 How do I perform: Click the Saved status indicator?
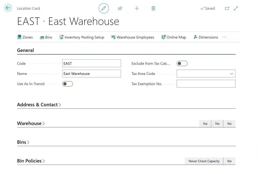tap(208, 8)
